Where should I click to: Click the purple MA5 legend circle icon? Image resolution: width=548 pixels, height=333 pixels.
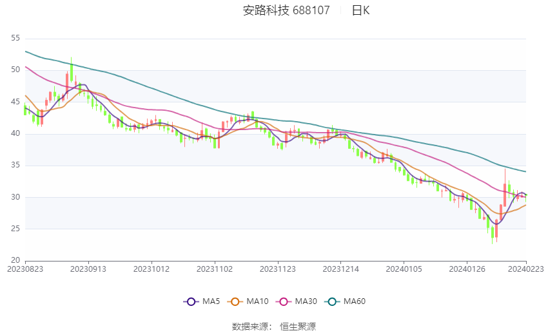point(191,301)
